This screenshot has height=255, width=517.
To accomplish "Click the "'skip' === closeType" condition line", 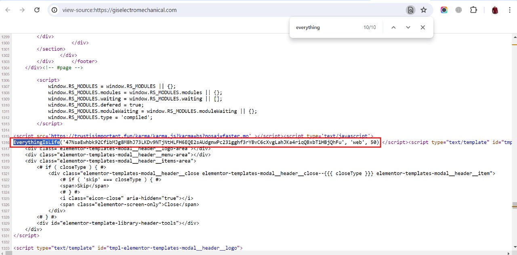I will [110, 180].
